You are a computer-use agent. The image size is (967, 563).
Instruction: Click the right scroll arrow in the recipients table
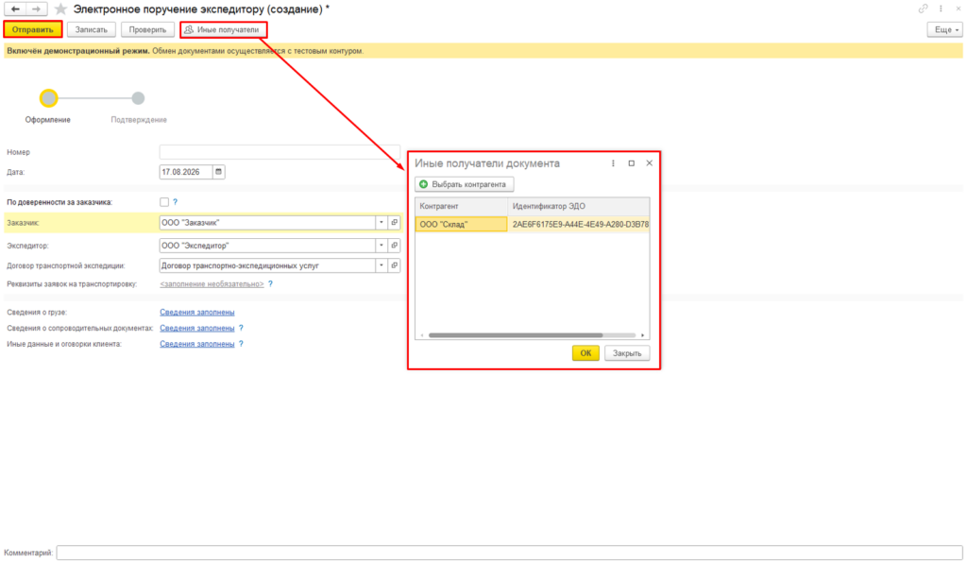point(642,335)
